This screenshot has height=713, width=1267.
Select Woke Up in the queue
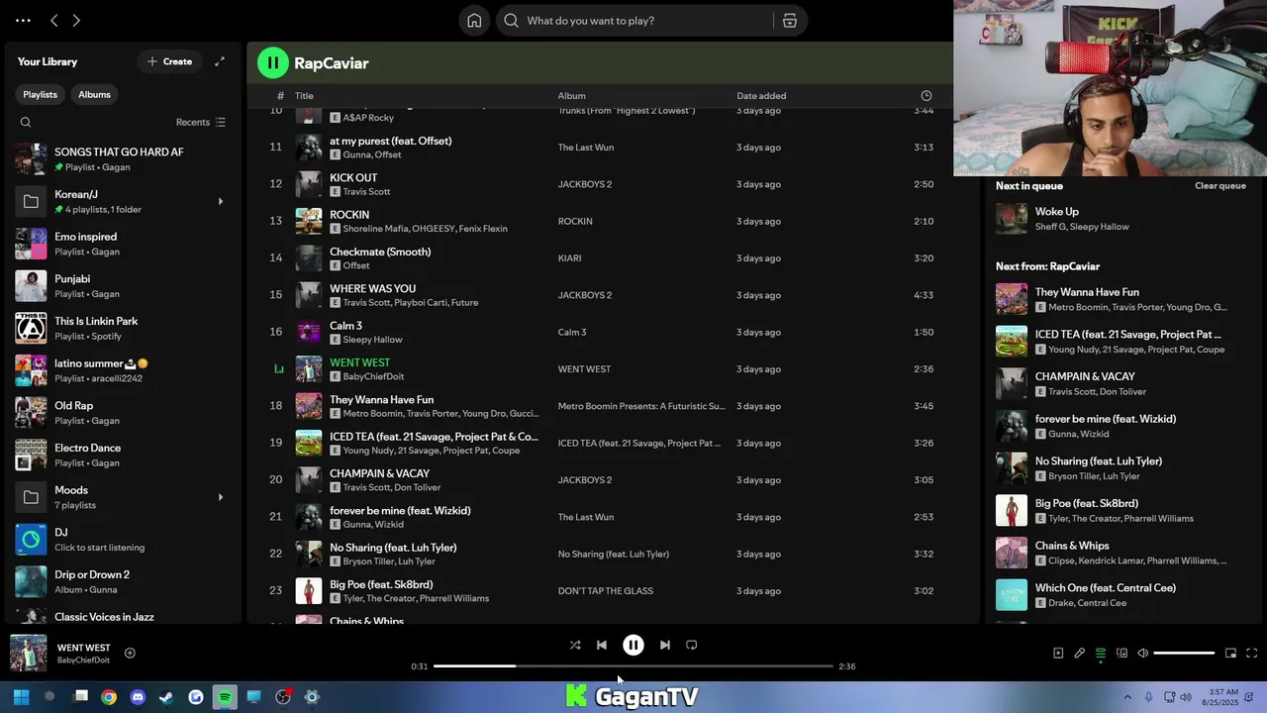pos(1121,219)
